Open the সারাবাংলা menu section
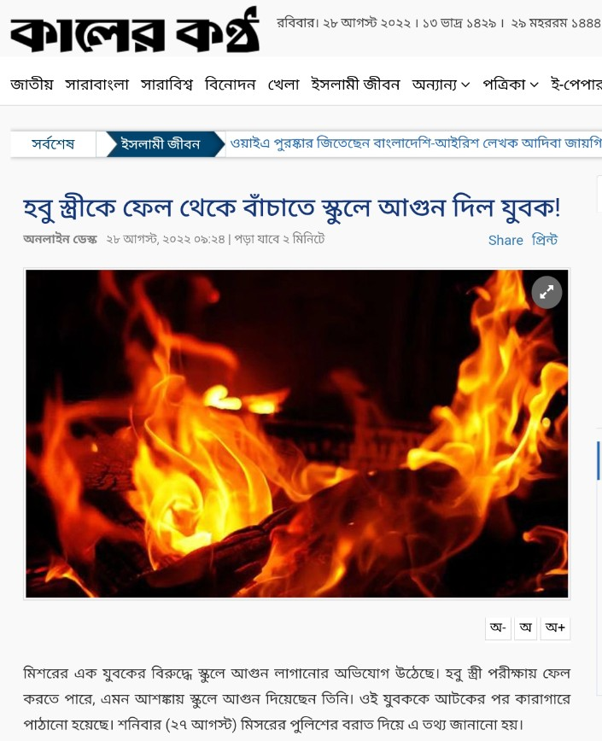This screenshot has height=741, width=602. pos(96,85)
